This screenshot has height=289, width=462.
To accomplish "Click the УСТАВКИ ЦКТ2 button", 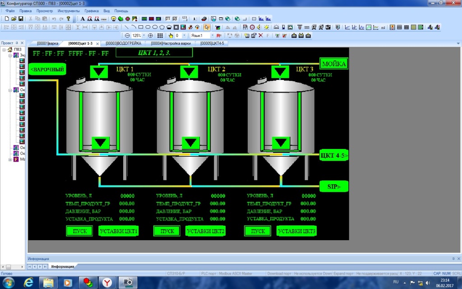I will pos(205,231).
